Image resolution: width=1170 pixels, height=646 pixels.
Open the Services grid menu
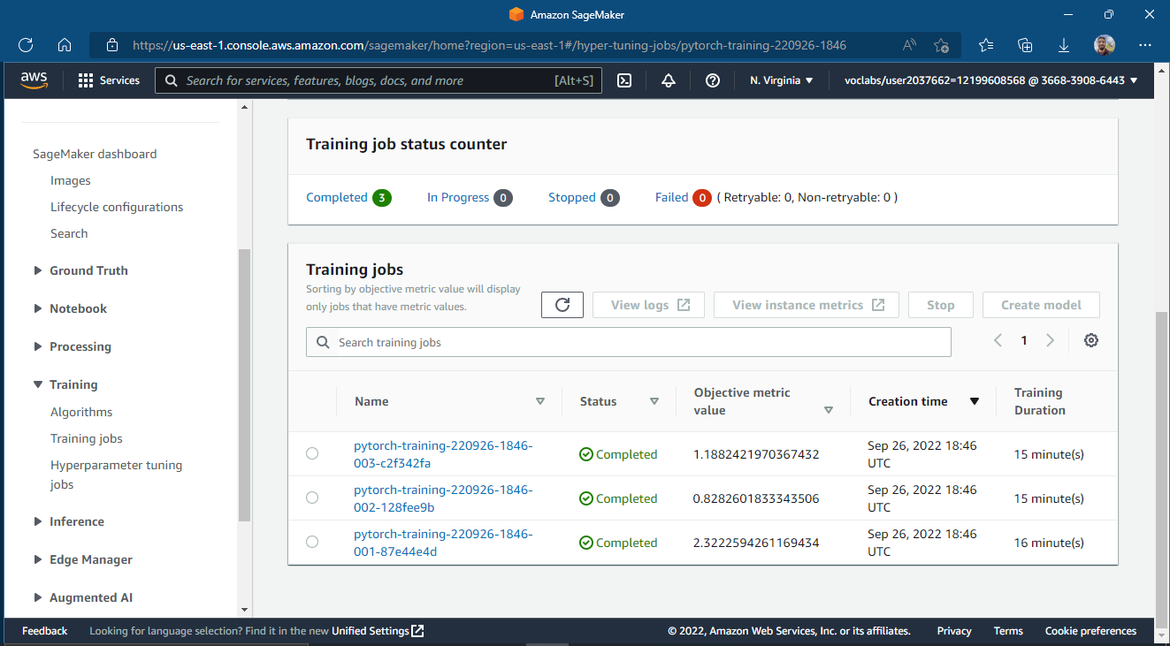pyautogui.click(x=109, y=80)
